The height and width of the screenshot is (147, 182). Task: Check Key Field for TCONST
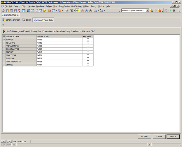(x=88, y=40)
